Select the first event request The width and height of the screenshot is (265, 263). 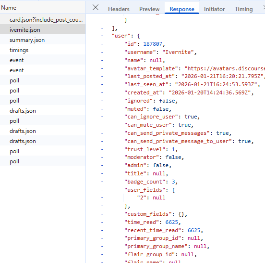pos(43,60)
